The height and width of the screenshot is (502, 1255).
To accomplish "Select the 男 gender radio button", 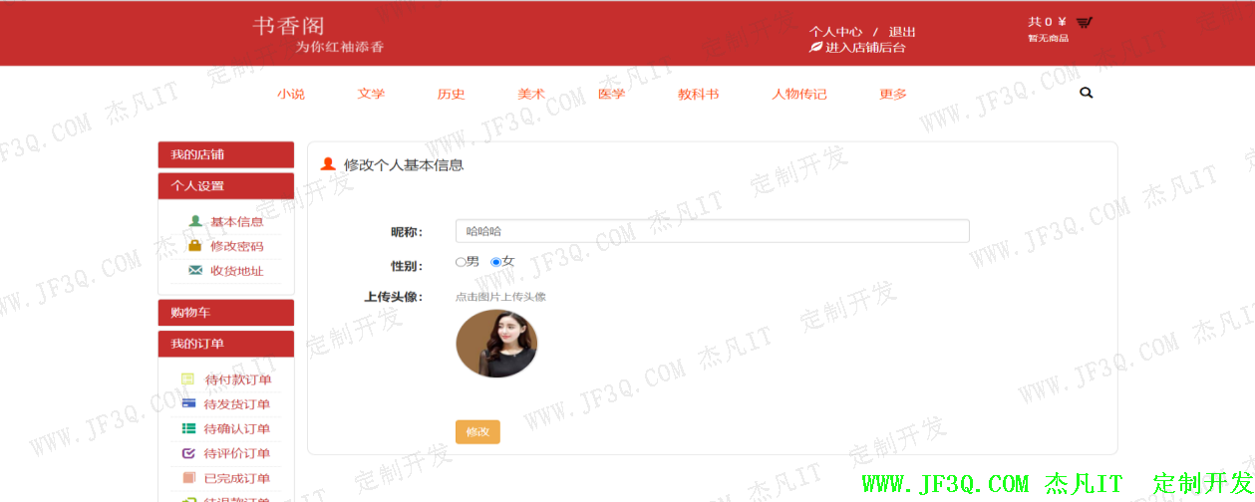I will tap(461, 262).
